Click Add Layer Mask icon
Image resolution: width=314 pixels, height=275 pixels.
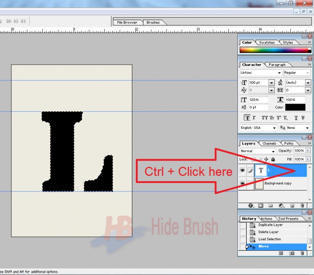tap(261, 205)
